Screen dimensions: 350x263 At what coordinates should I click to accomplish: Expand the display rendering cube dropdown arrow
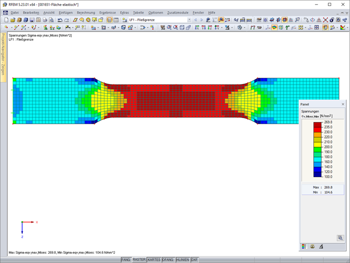point(245,28)
